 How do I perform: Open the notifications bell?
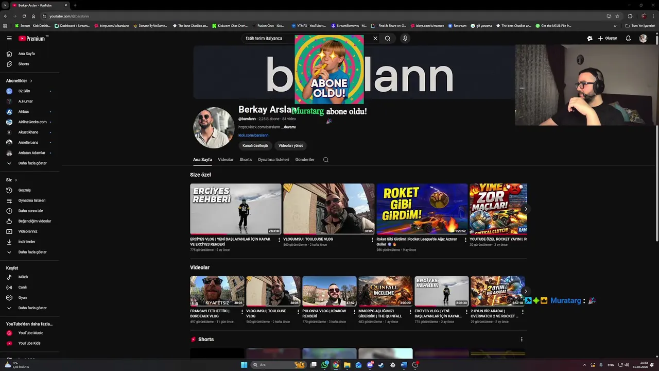click(628, 38)
